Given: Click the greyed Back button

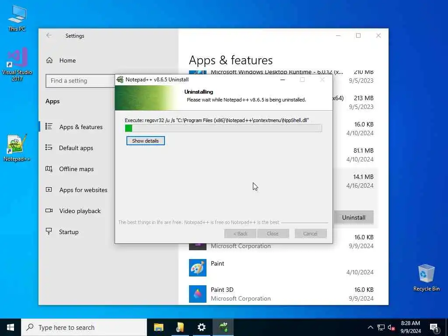Looking at the screenshot, I should point(240,234).
